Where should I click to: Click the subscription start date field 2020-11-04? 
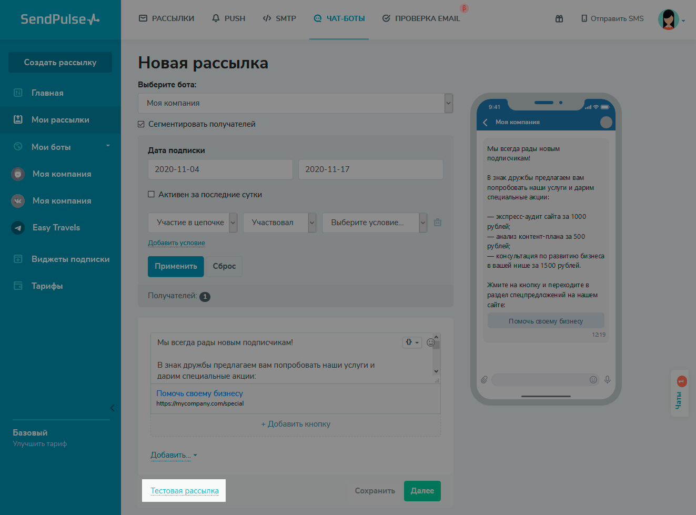pyautogui.click(x=220, y=169)
